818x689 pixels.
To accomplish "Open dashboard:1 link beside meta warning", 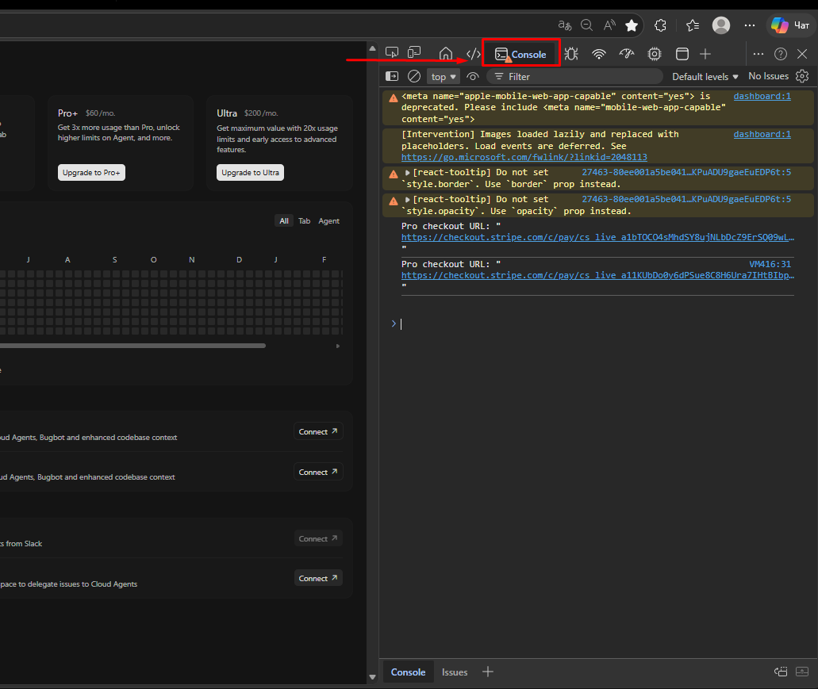I will click(762, 96).
